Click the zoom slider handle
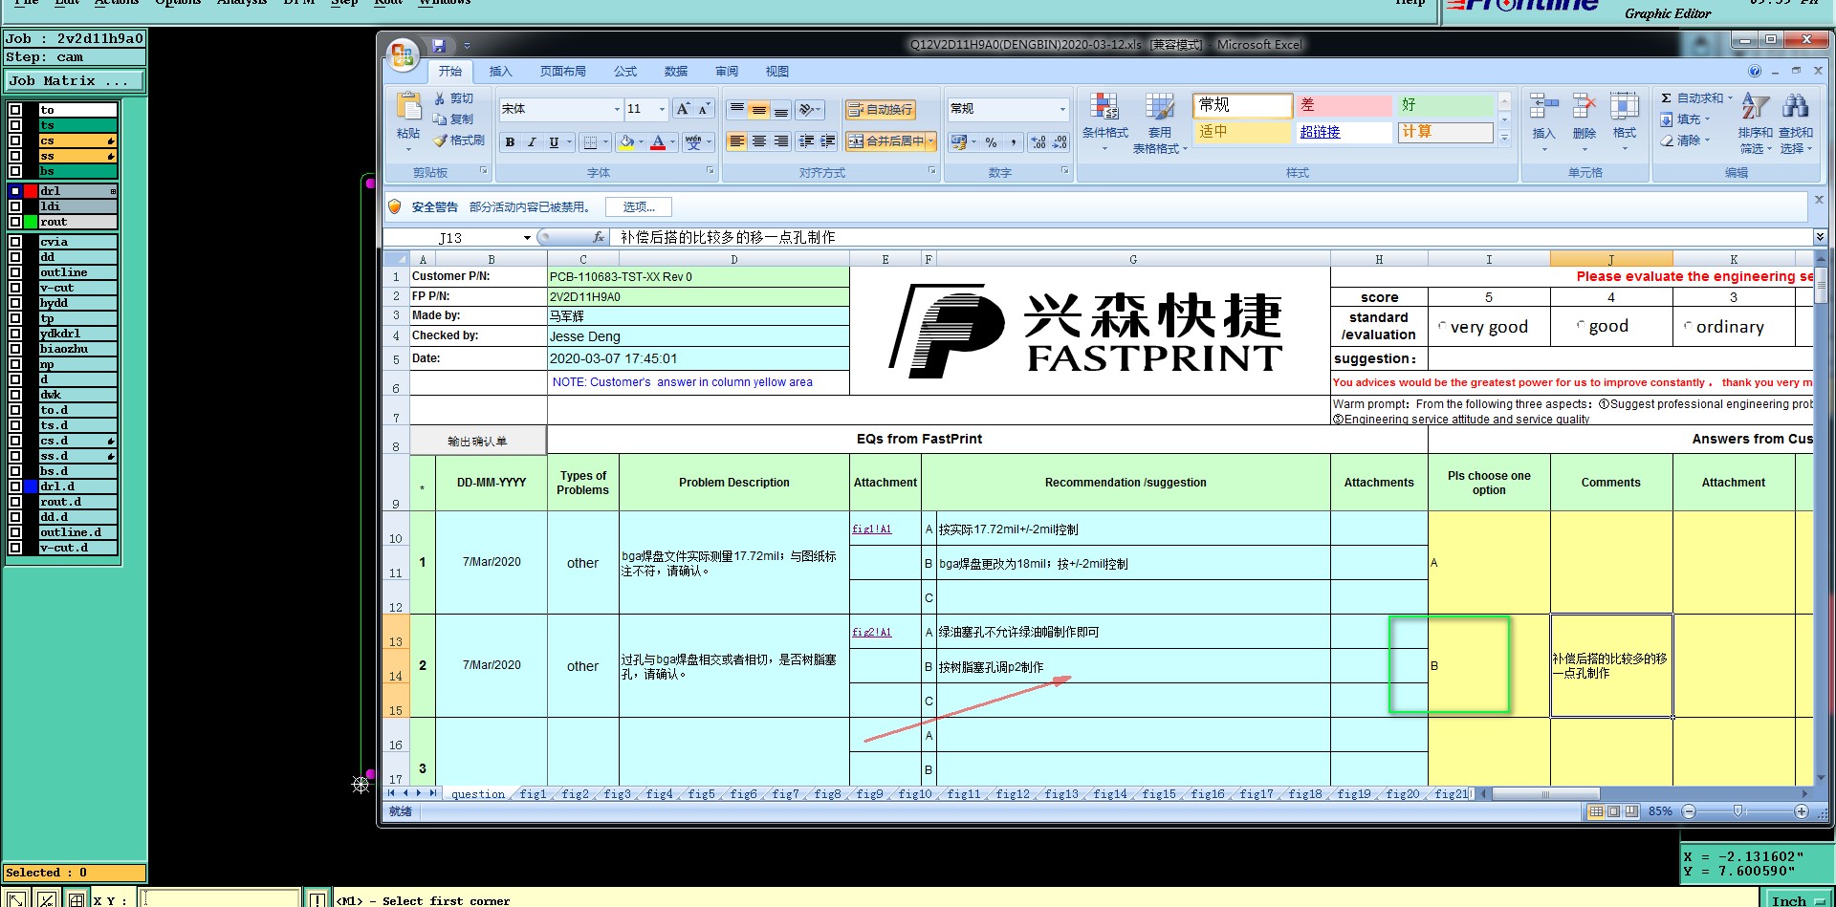The width and height of the screenshot is (1836, 907). [x=1738, y=811]
